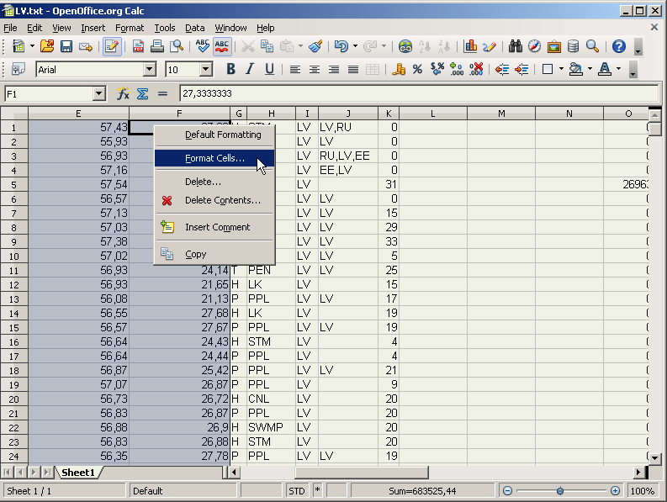The image size is (667, 502).
Task: Click the Copy toolbar icon
Action: 267,46
